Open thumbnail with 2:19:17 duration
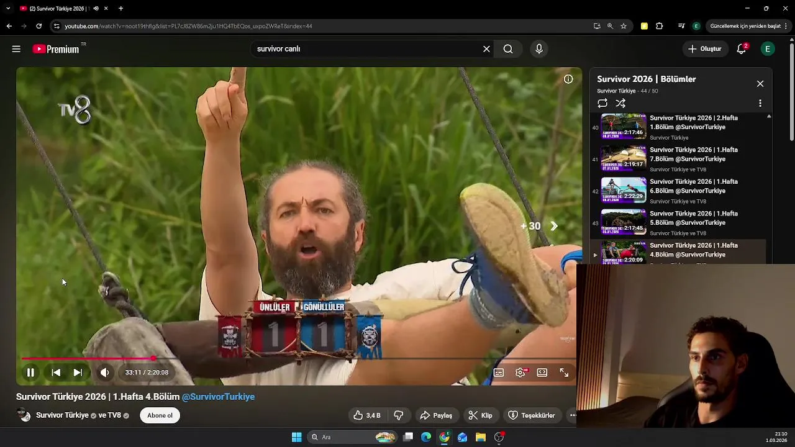The width and height of the screenshot is (795, 447). [624, 158]
